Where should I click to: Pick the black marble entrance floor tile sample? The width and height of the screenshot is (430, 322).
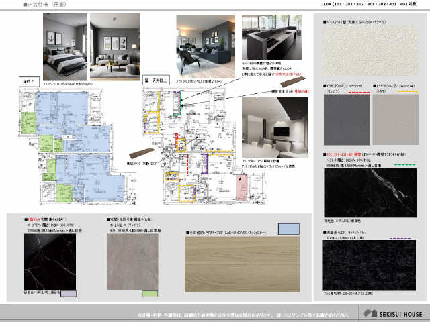coord(50,262)
